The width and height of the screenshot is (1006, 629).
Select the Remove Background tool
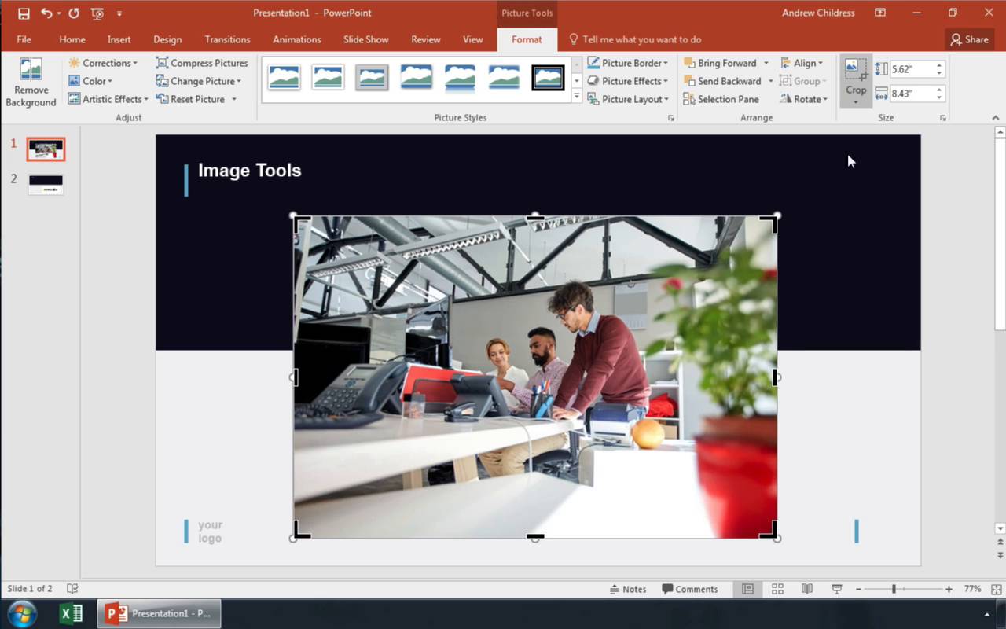(31, 82)
